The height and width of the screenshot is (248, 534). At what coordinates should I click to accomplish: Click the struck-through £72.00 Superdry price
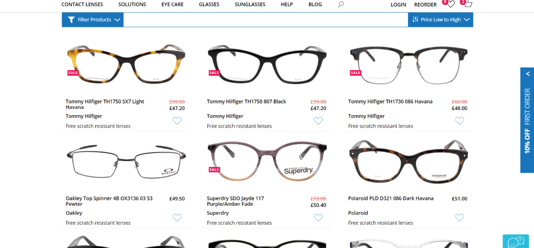coord(318,199)
